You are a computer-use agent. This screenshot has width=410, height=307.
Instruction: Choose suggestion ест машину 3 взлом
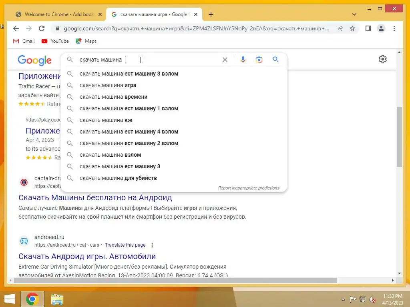pyautogui.click(x=174, y=74)
